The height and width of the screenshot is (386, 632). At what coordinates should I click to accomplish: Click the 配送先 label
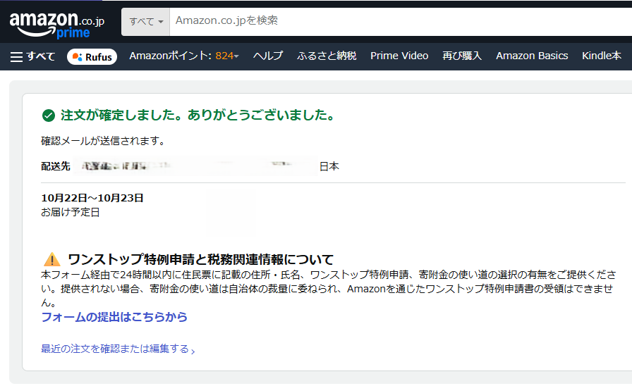tap(56, 166)
